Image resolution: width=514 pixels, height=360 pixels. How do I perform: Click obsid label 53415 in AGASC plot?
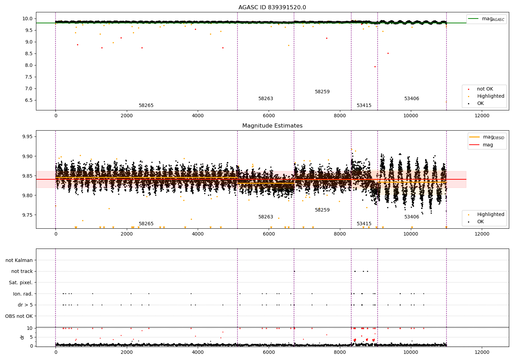click(364, 106)
